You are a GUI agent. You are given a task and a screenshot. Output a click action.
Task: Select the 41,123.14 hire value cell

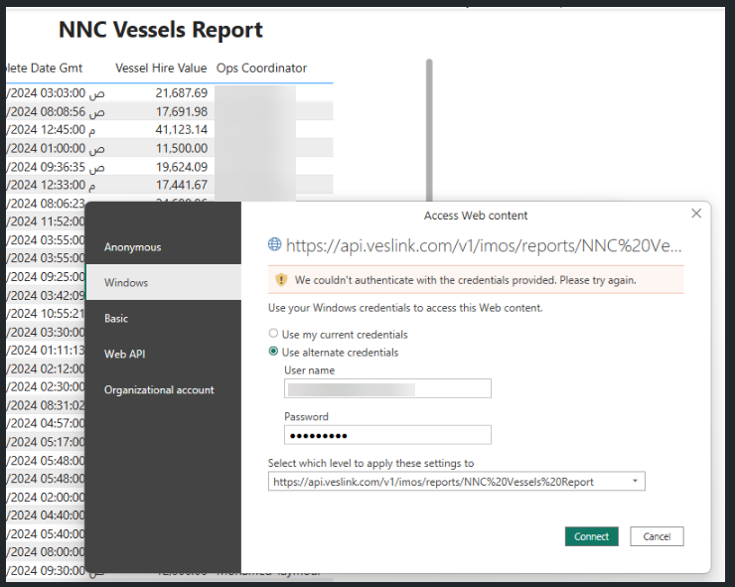coord(182,129)
